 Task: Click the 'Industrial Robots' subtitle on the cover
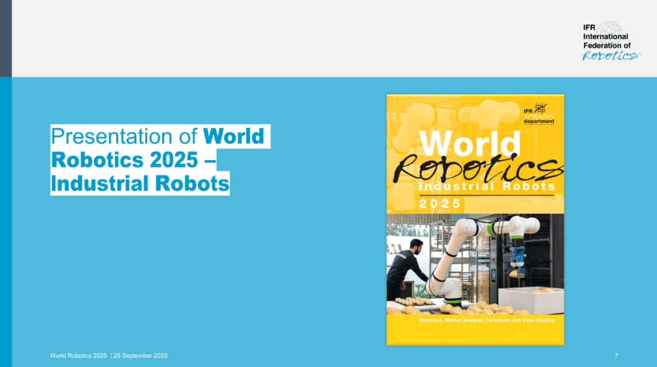[487, 186]
